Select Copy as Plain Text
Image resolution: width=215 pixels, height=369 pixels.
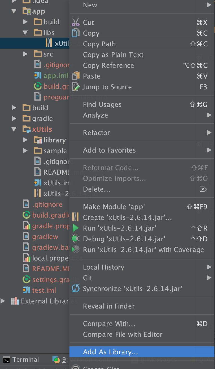[142, 55]
